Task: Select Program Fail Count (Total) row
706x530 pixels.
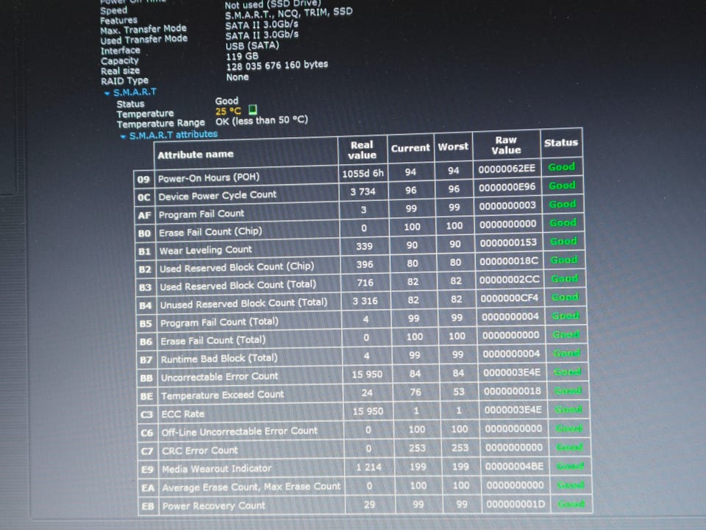Action: click(362, 319)
